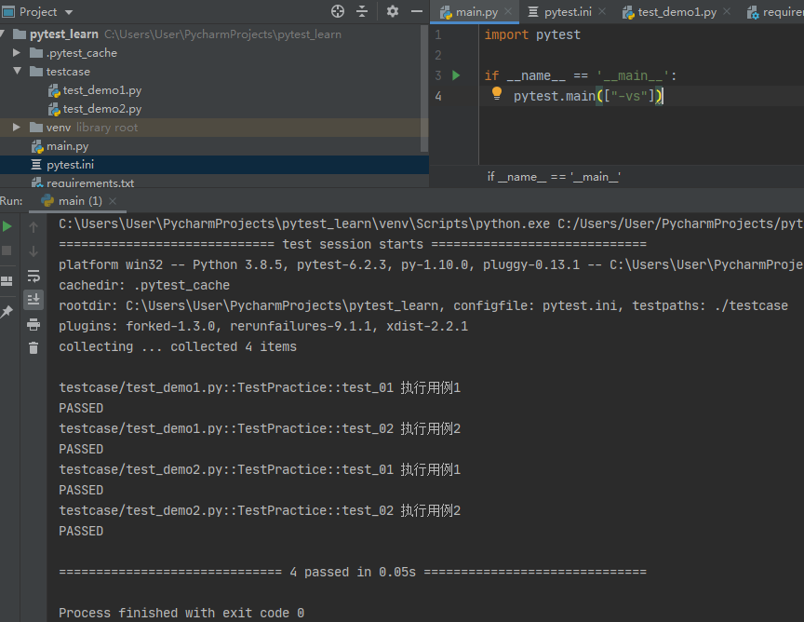Hide the Project panel with minus icon
Viewport: 804px width, 622px height.
pyautogui.click(x=417, y=11)
